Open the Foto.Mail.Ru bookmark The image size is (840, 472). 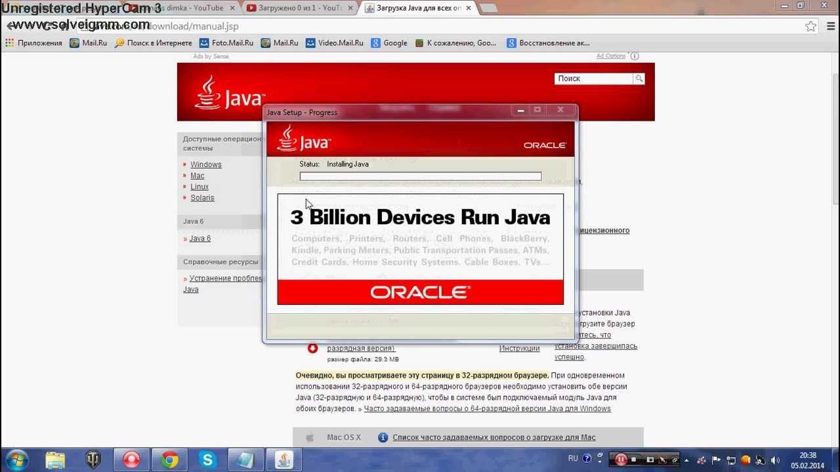point(226,43)
